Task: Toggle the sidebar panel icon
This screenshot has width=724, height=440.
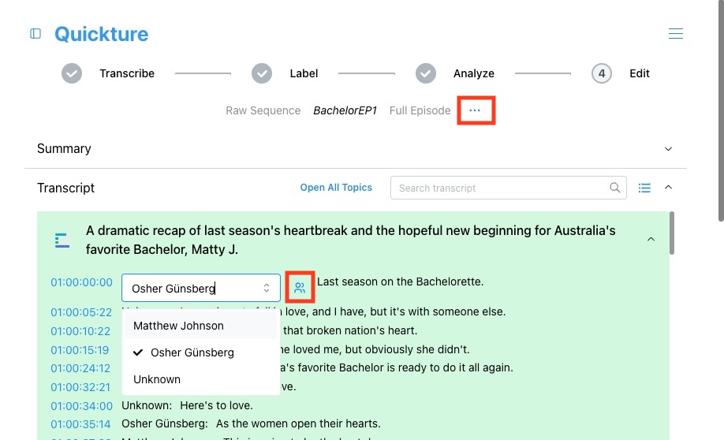Action: point(35,34)
